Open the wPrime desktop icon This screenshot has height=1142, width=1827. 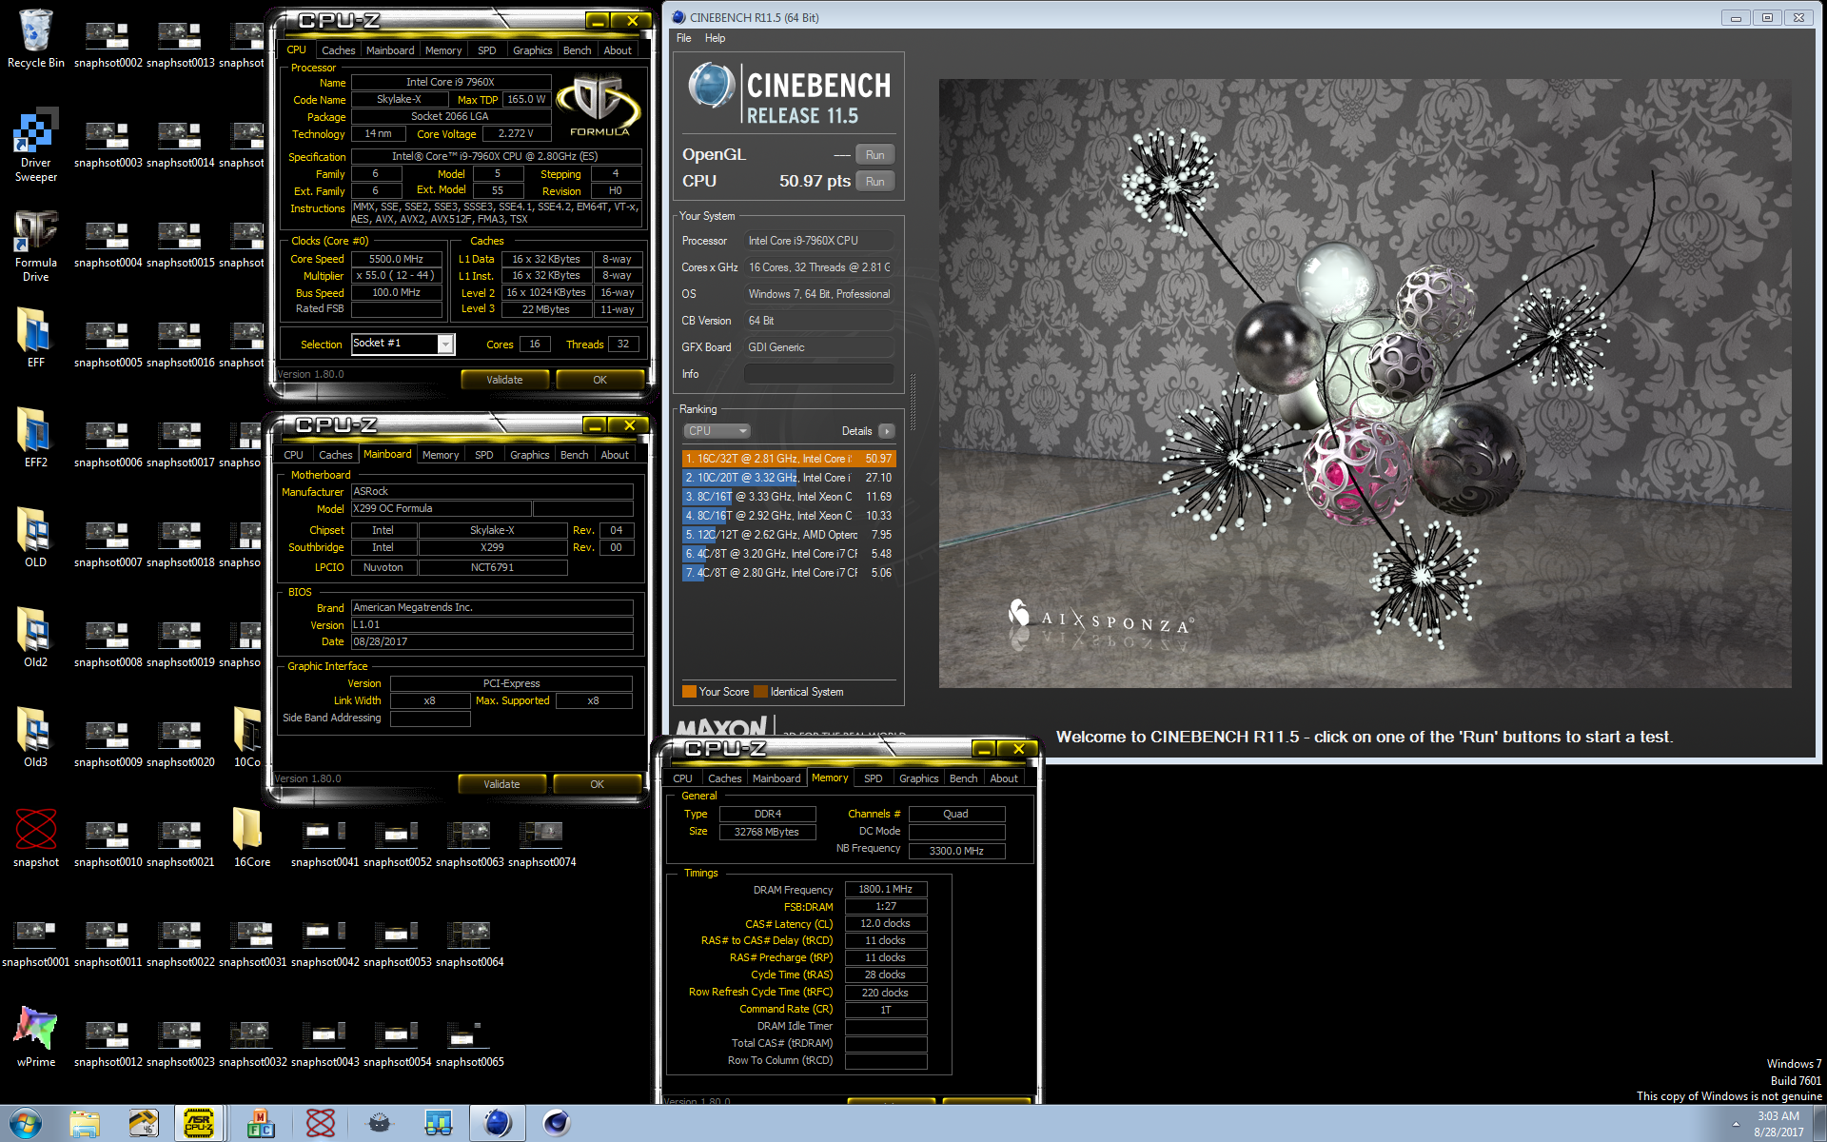[x=35, y=1037]
